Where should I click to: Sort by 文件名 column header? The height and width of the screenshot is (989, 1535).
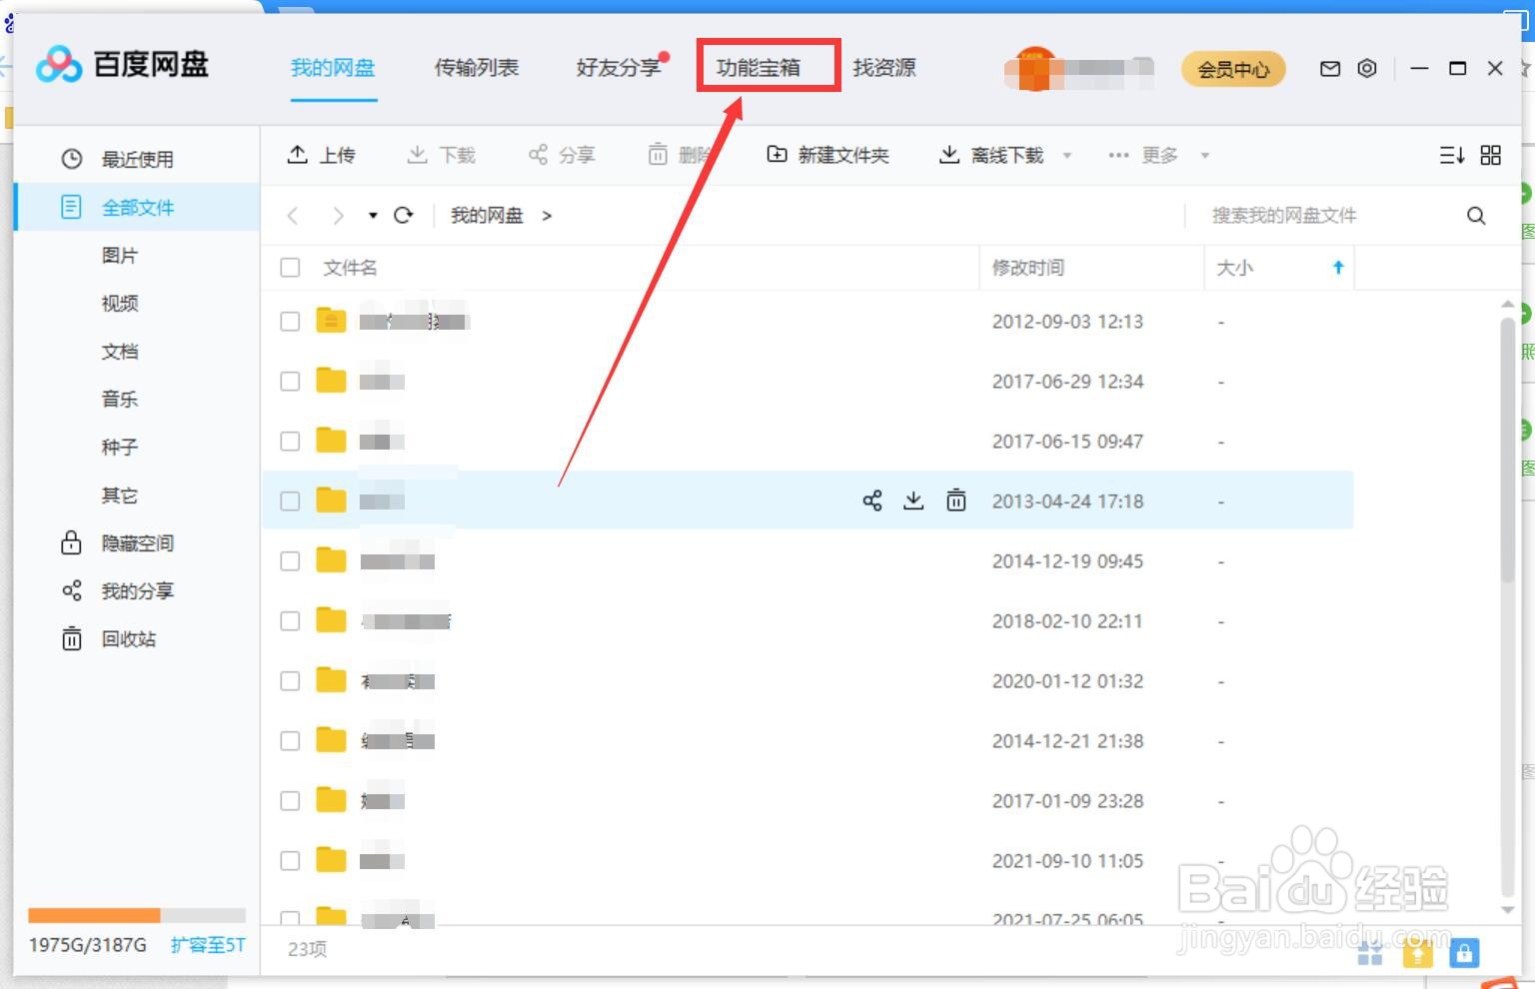pos(350,268)
